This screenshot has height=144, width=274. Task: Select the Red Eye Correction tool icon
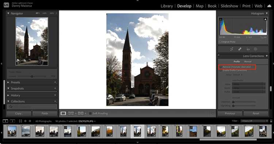tap(248, 49)
